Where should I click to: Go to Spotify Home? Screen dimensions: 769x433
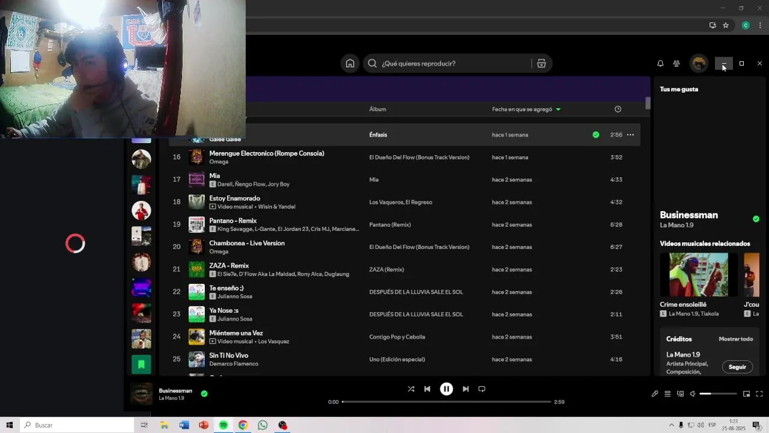click(x=350, y=63)
